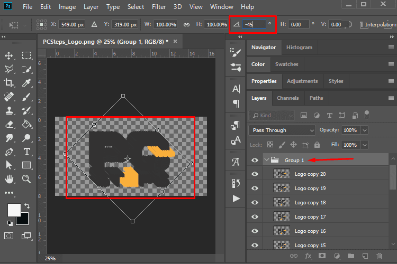Open the Fill slider dropdown
Image resolution: width=397 pixels, height=264 pixels.
[365, 145]
